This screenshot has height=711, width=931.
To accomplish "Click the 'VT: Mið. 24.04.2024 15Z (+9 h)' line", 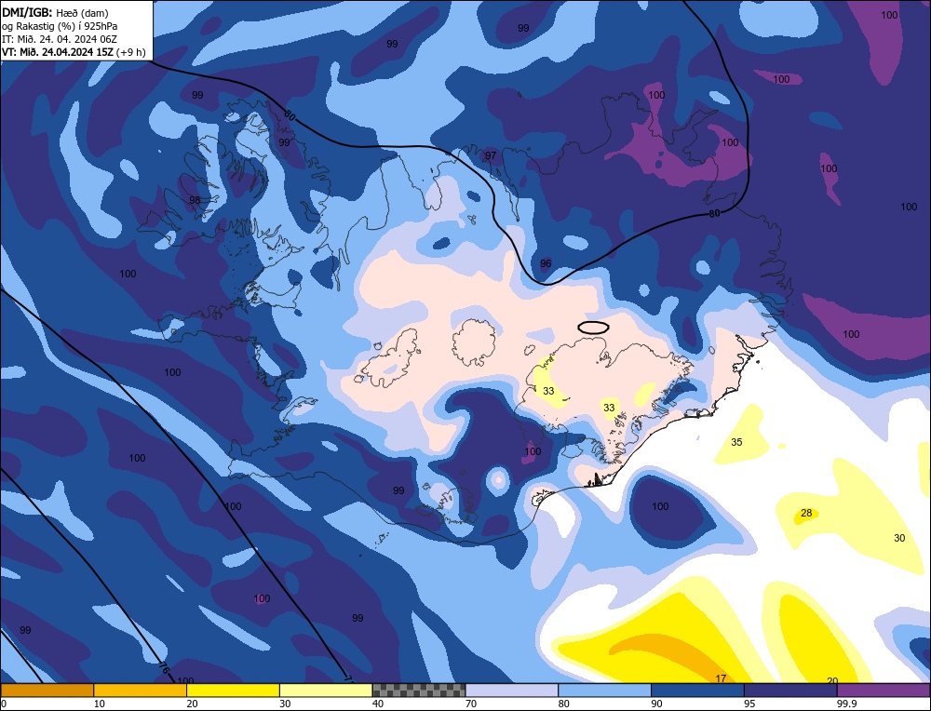I will tap(74, 52).
